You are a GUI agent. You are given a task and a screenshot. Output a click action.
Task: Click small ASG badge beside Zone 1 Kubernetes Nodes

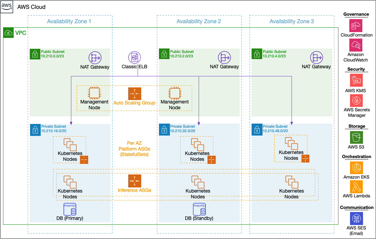click(84, 160)
